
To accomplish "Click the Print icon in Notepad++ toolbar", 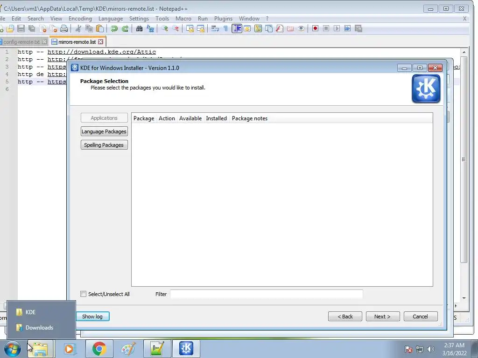I will coord(64,28).
